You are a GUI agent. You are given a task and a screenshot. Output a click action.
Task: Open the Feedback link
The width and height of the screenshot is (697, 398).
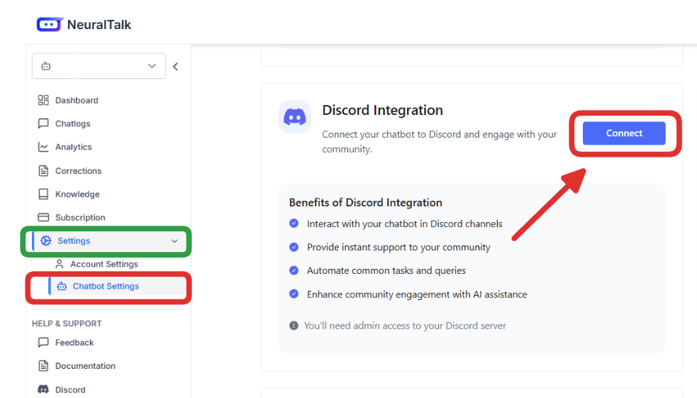coord(74,343)
